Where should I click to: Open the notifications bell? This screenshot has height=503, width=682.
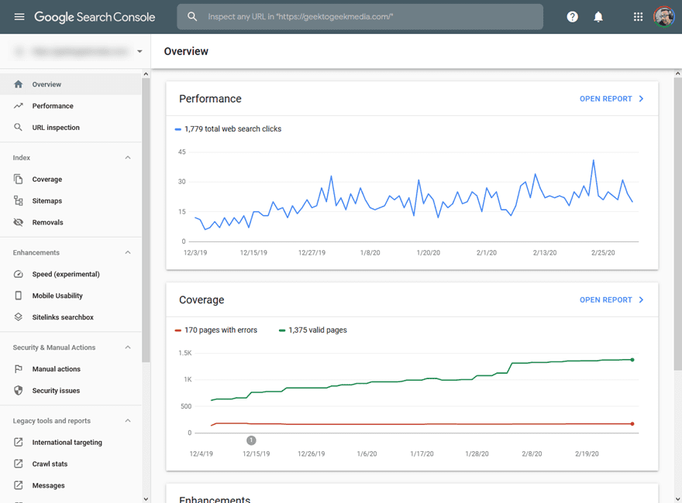click(598, 17)
